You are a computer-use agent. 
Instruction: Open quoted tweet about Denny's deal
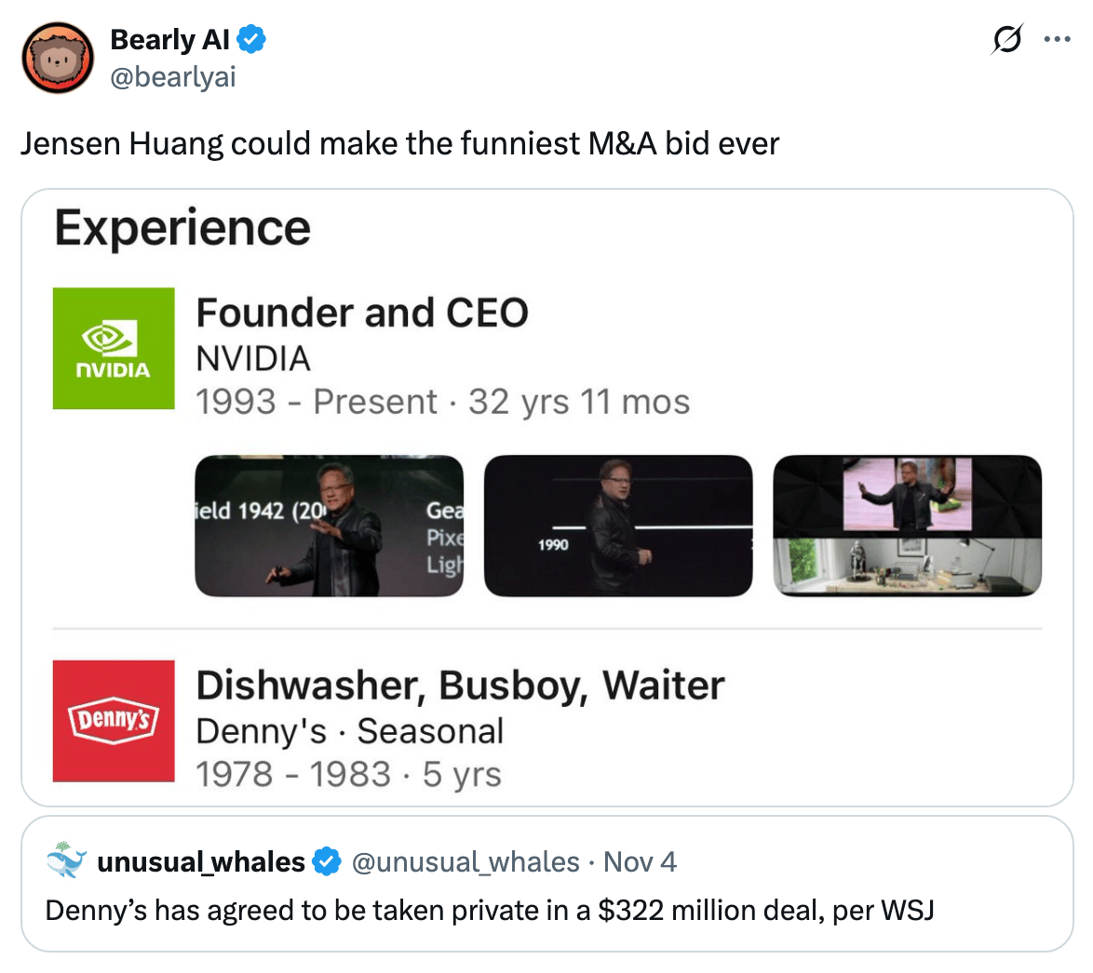(x=547, y=884)
